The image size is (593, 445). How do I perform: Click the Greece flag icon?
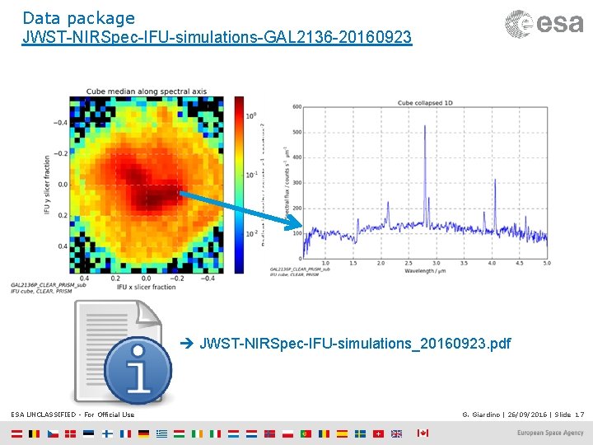(x=162, y=433)
